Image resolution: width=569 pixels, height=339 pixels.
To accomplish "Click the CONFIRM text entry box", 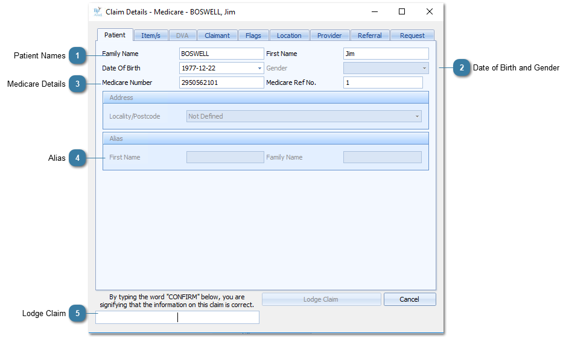I will [177, 317].
